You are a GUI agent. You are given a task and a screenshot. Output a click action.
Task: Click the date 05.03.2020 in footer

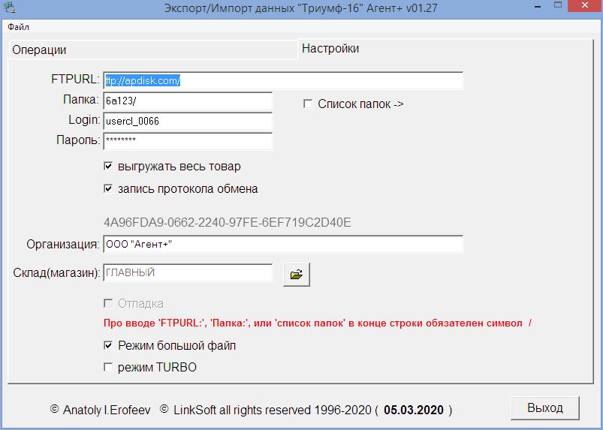[x=414, y=410]
